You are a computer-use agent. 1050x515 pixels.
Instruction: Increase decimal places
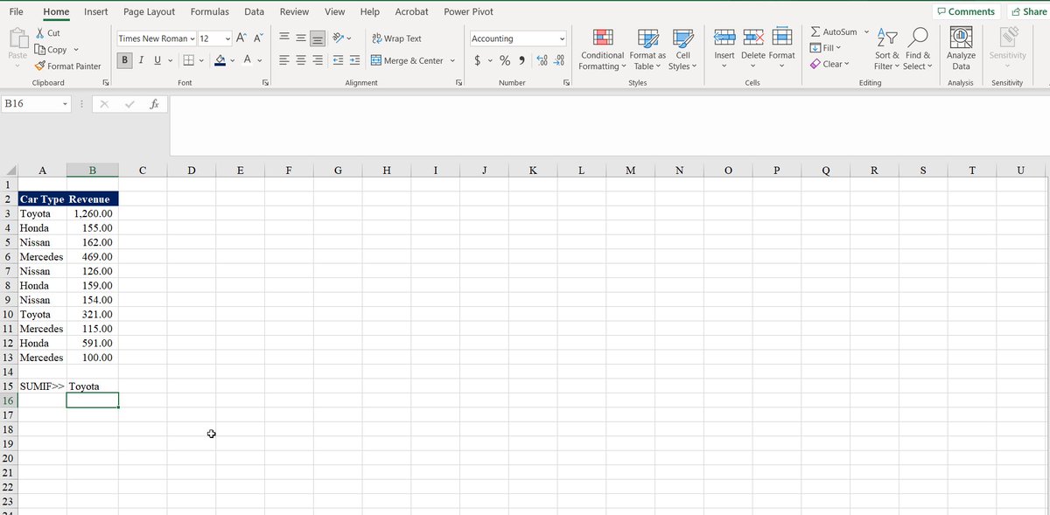click(x=542, y=60)
